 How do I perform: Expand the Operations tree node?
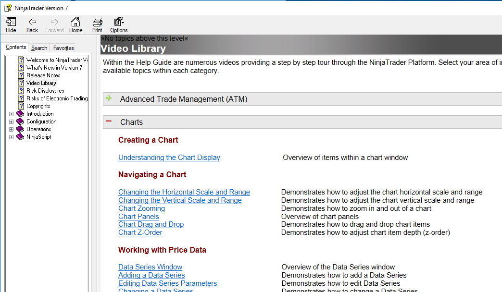pos(11,130)
